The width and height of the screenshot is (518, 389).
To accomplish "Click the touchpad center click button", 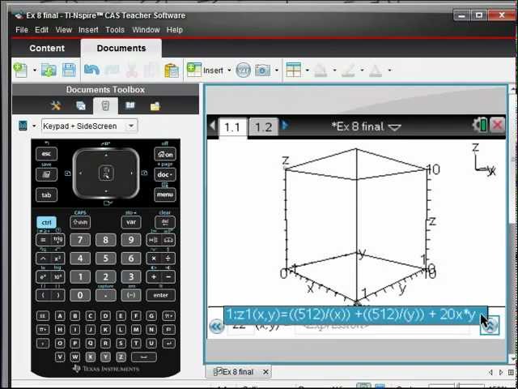I will [106, 173].
